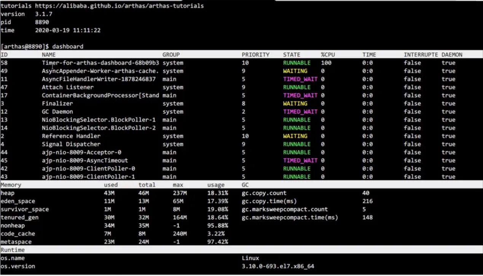Click the %CPU column header

[x=328, y=55]
